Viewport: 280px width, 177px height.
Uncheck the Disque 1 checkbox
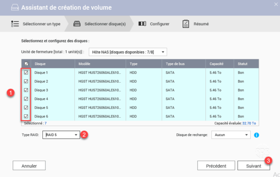point(26,72)
